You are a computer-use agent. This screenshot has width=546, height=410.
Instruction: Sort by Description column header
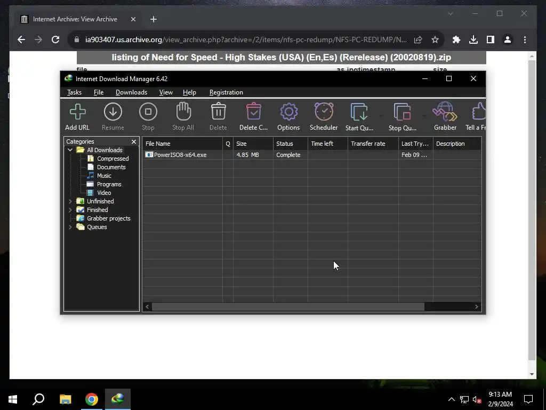pyautogui.click(x=457, y=144)
